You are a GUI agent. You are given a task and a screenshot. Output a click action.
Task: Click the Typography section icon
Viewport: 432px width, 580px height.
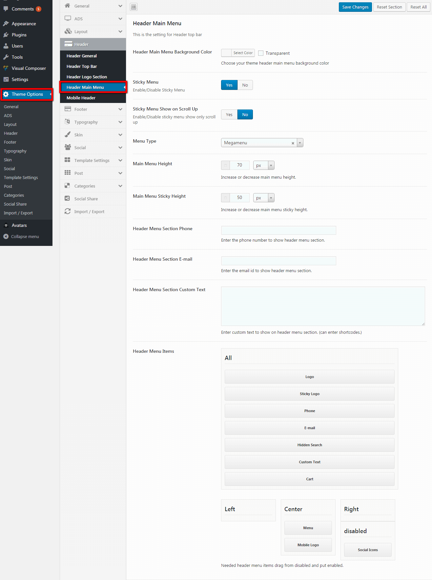[68, 122]
